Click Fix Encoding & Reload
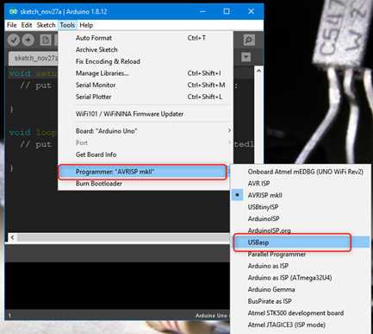The image size is (373, 334). pos(145,61)
